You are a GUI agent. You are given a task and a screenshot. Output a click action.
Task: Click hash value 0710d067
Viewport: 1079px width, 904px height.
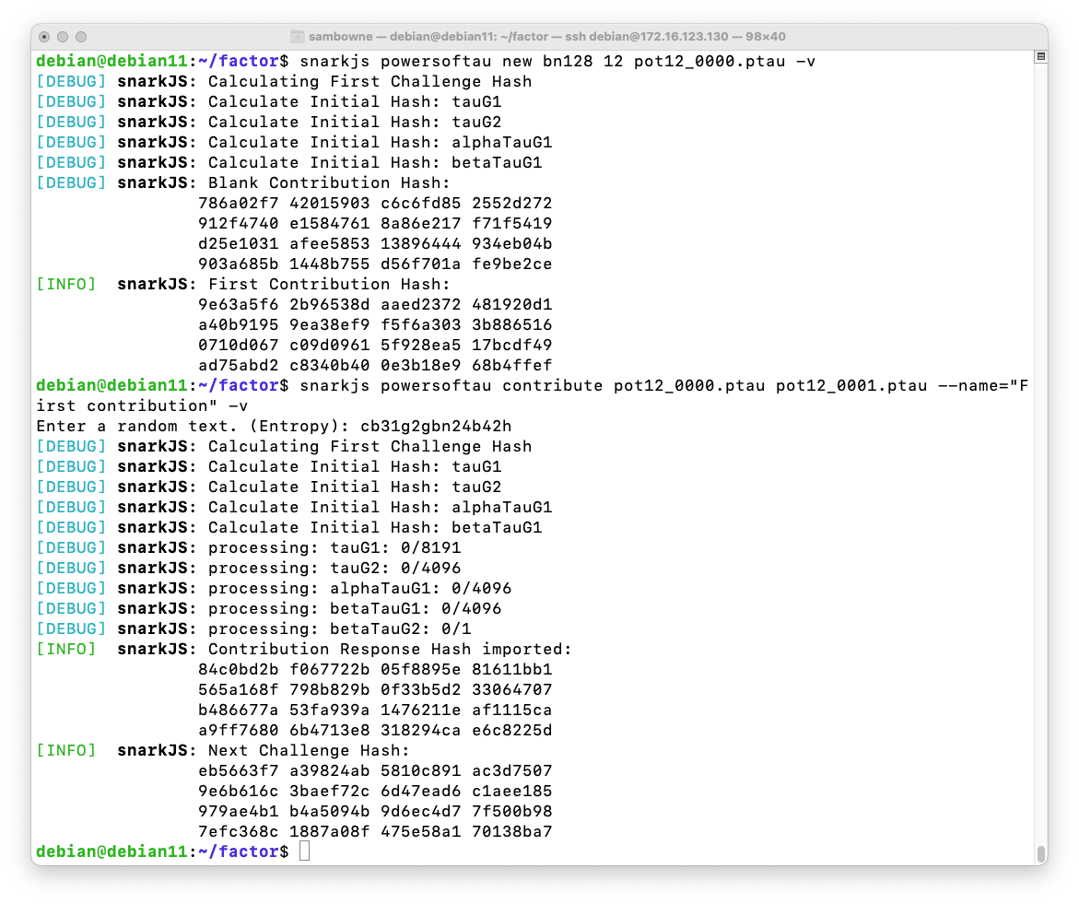(238, 346)
